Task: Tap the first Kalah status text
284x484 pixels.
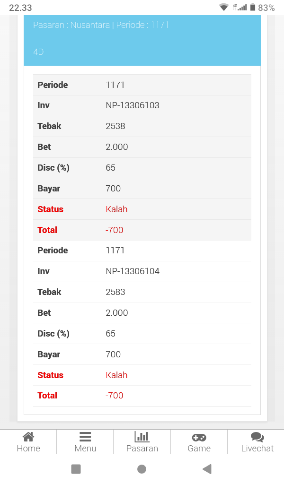Action: (x=116, y=209)
